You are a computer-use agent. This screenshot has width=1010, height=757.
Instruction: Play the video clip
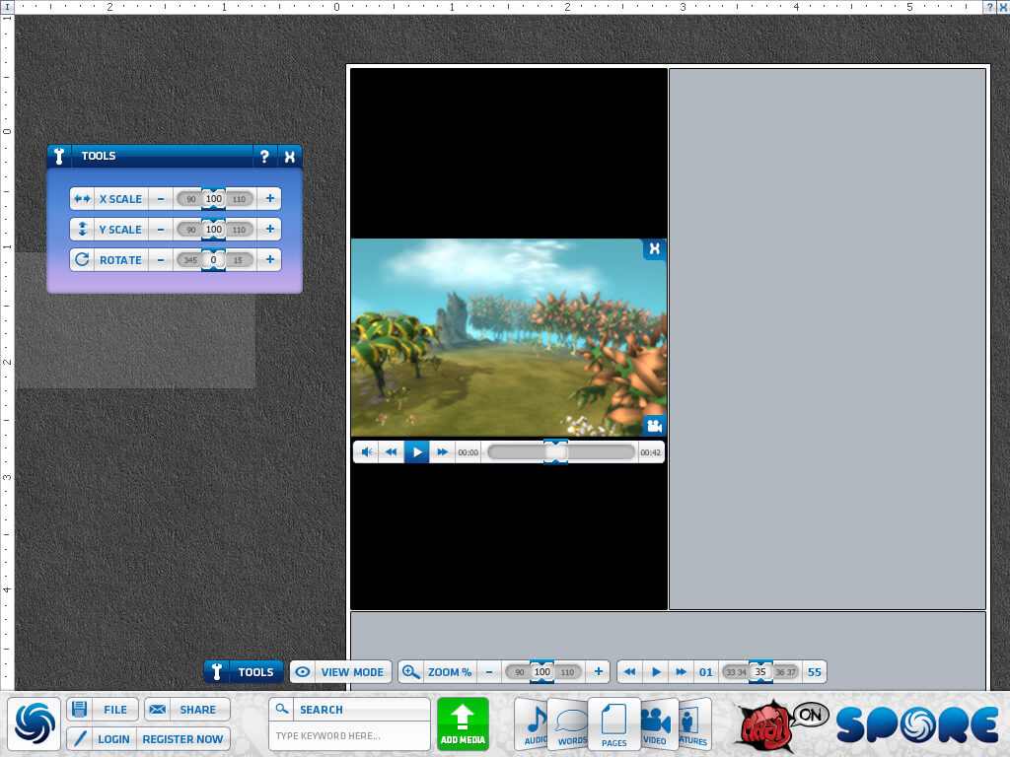pyautogui.click(x=417, y=452)
